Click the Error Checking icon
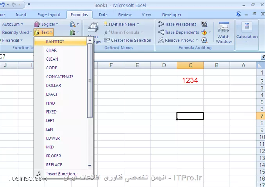The width and height of the screenshot is (265, 187). [204, 32]
